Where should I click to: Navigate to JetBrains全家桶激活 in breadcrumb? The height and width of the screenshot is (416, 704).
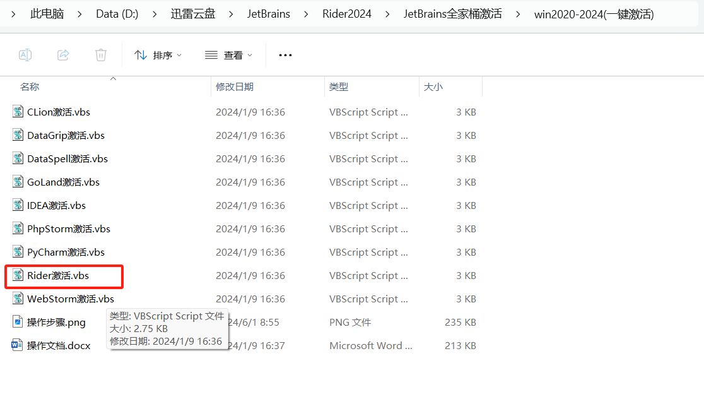coord(452,14)
